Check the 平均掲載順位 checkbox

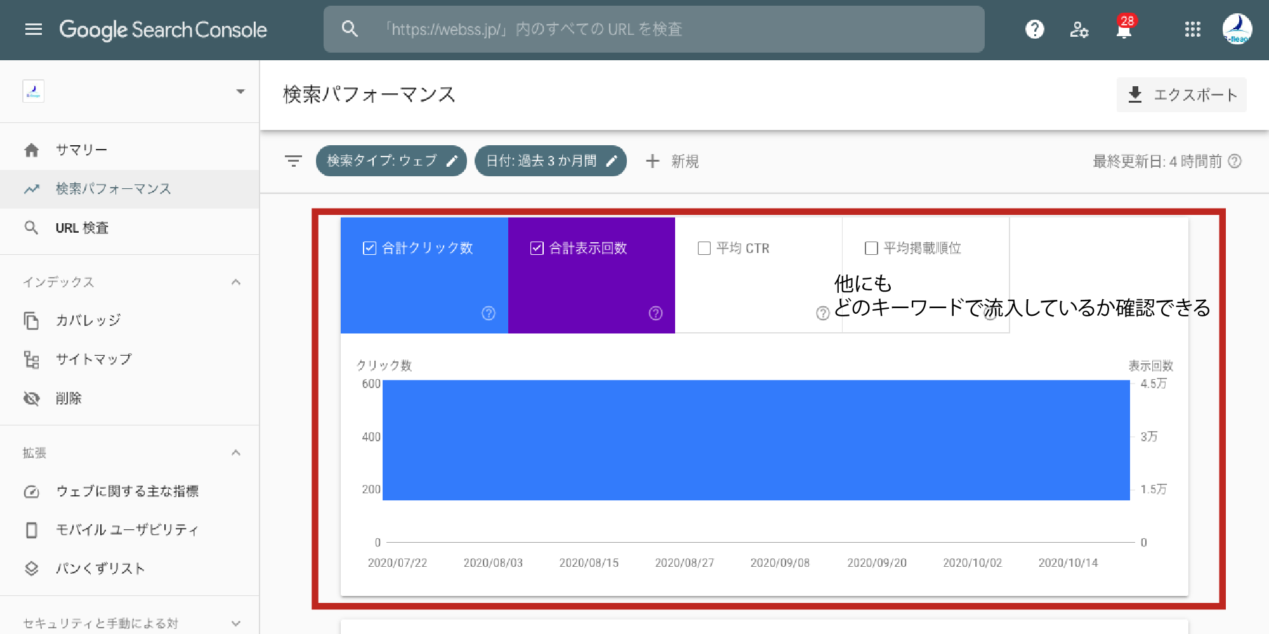coord(872,248)
